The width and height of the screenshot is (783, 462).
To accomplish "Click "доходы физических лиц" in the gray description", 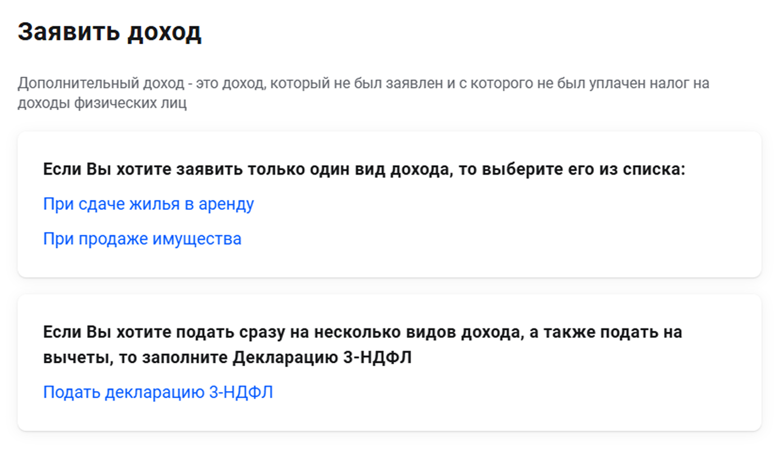I will (x=102, y=103).
